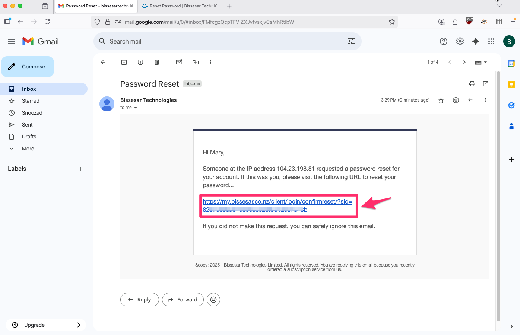Viewport: 520px width, 335px height.
Task: Reply using the arrow icon in header
Action: click(471, 100)
